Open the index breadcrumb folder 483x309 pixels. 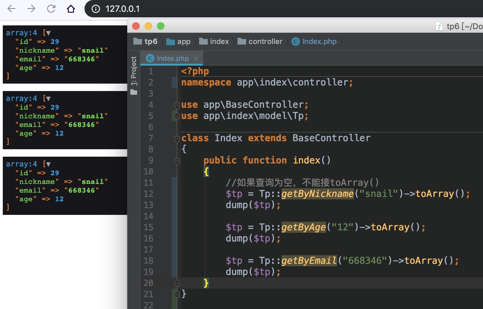pyautogui.click(x=214, y=41)
